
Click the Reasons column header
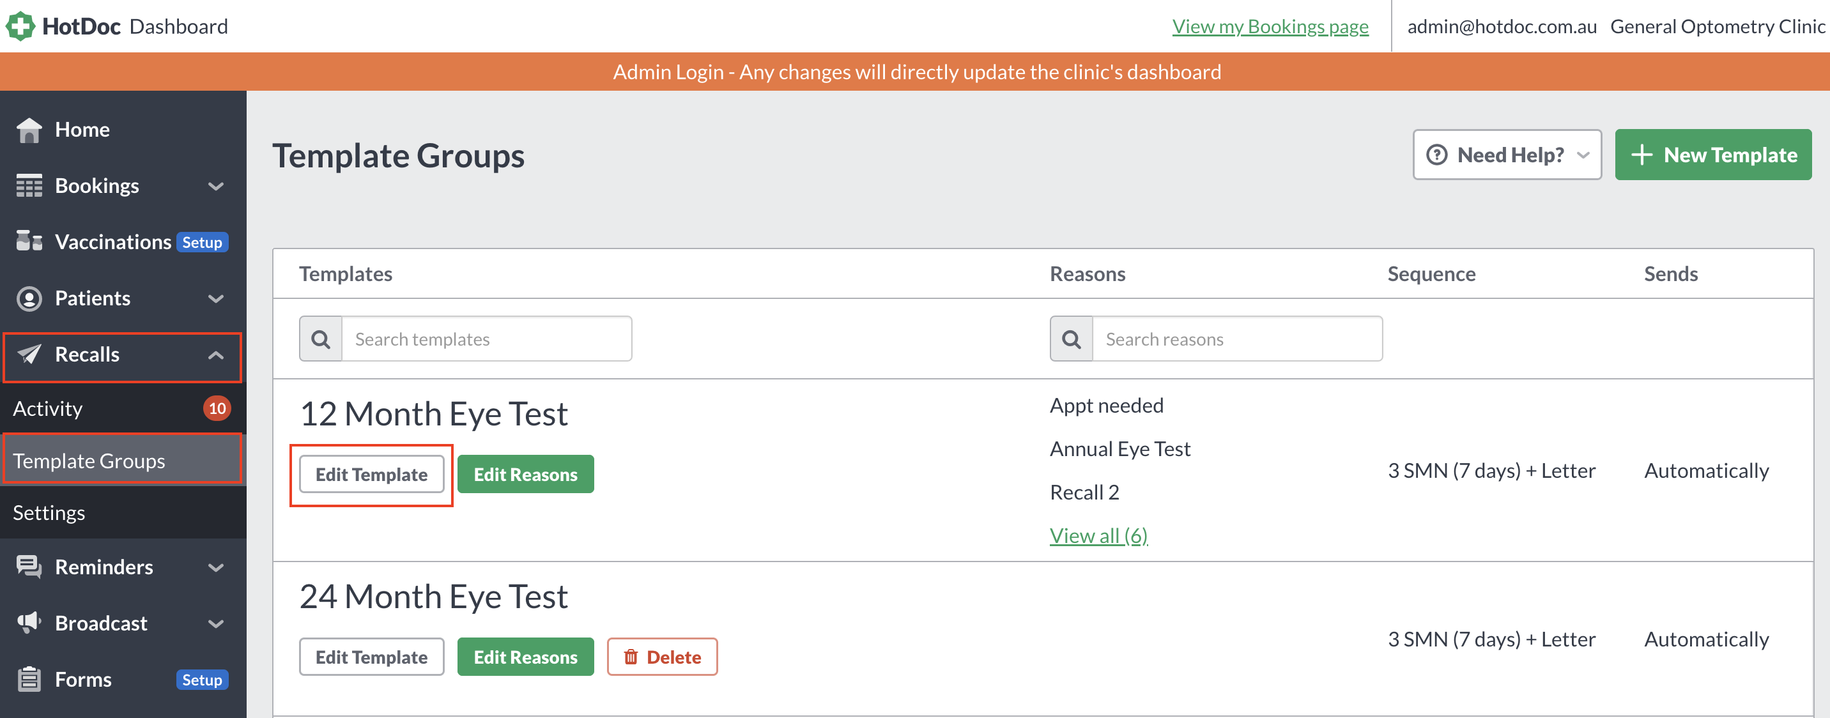[1088, 274]
